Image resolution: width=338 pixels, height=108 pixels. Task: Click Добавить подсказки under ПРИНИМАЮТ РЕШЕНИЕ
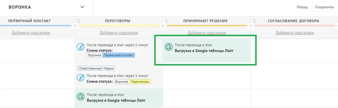(x=207, y=33)
